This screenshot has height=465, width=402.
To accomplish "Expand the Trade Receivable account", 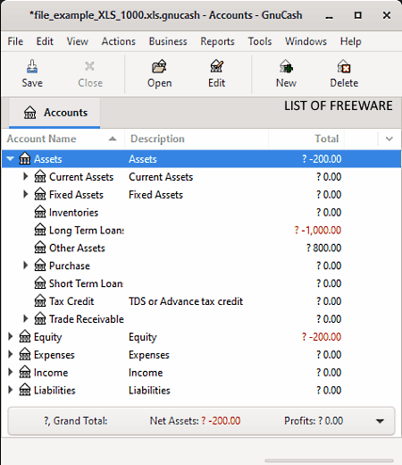I will pyautogui.click(x=26, y=318).
